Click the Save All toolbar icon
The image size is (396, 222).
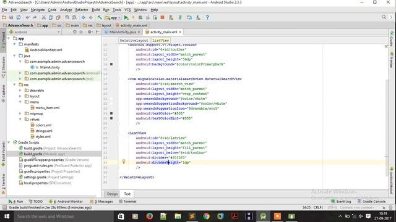[11, 17]
